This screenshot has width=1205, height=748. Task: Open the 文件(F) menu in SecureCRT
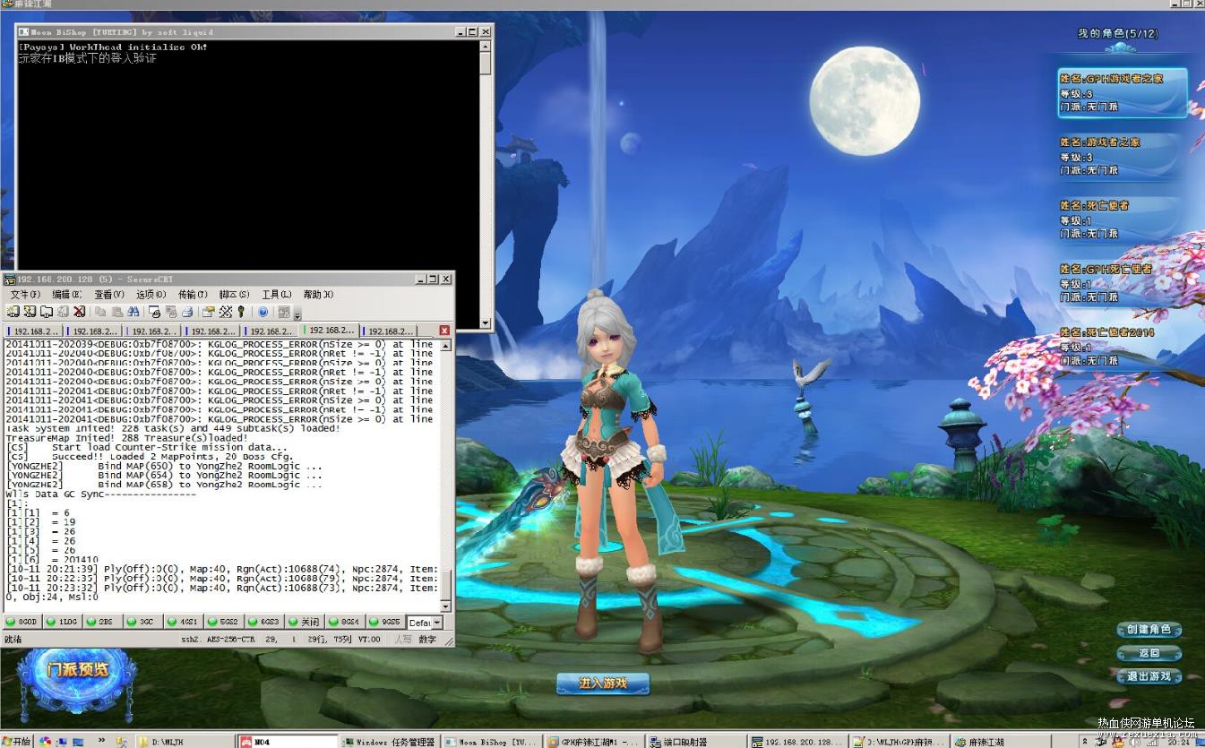pos(25,294)
